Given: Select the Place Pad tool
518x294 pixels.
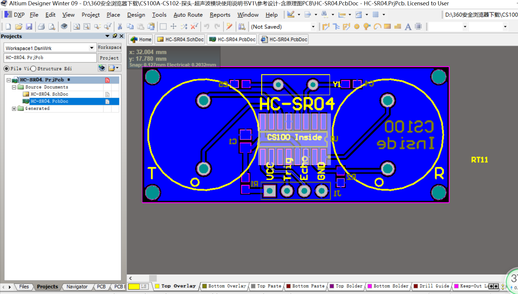Looking at the screenshot, I should pos(357,27).
